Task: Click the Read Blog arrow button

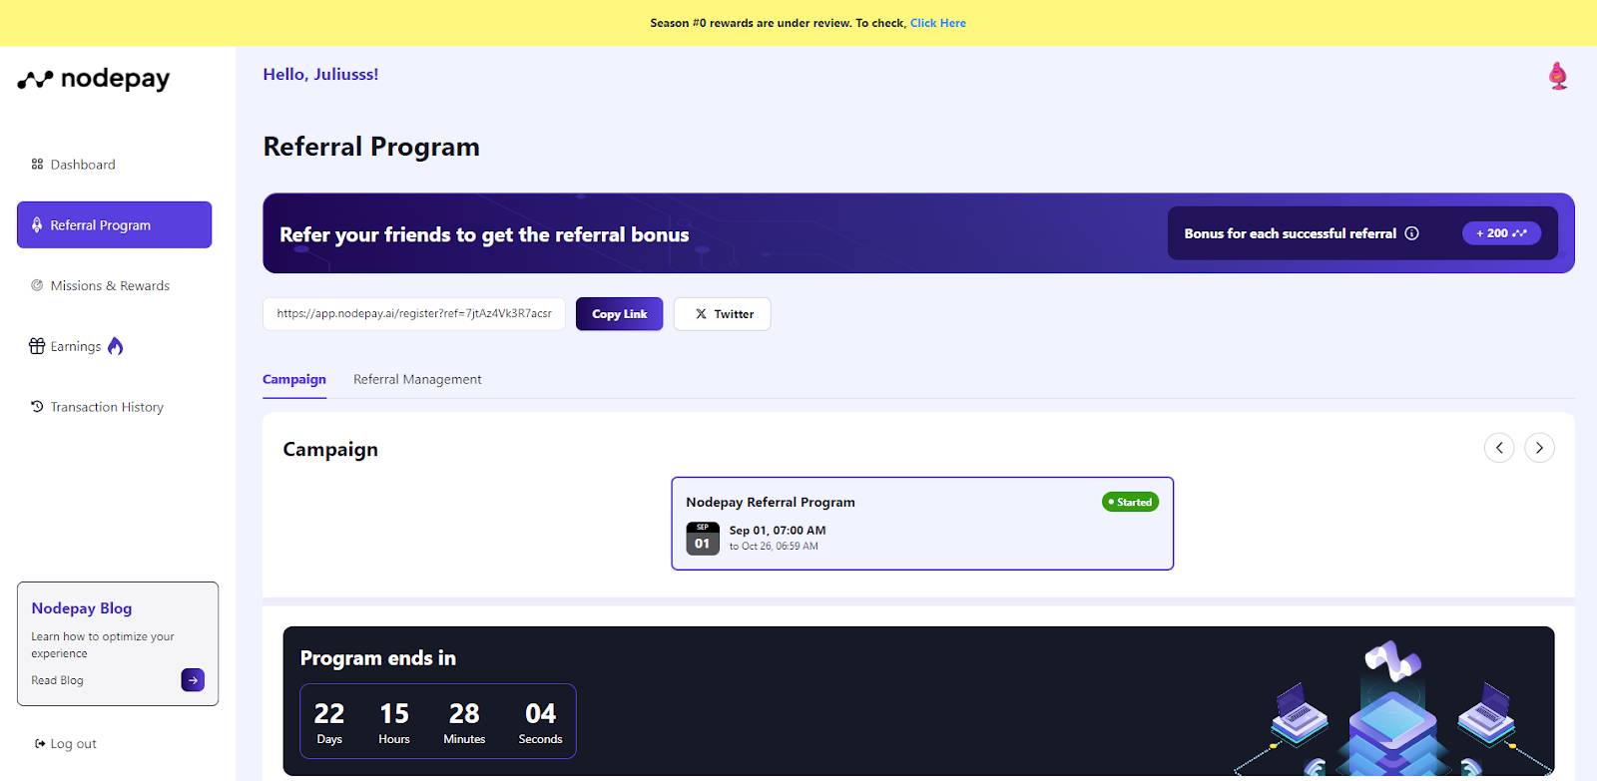Action: [193, 680]
